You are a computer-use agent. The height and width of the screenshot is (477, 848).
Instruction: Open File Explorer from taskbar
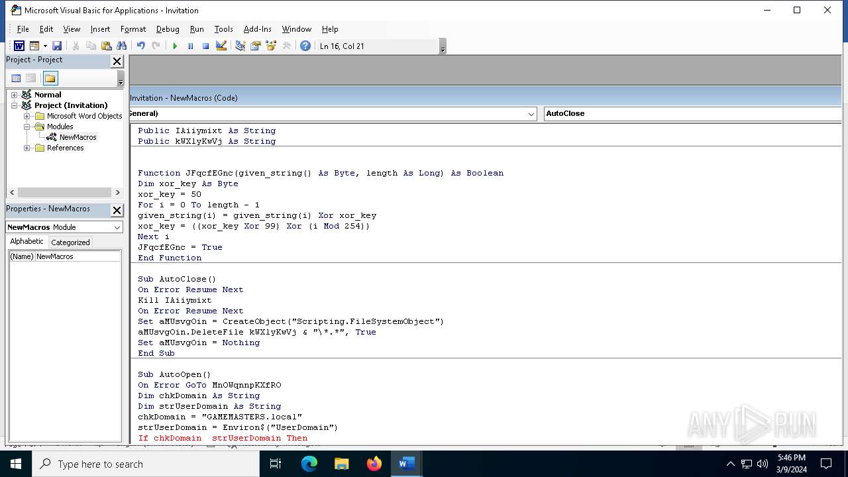341,464
